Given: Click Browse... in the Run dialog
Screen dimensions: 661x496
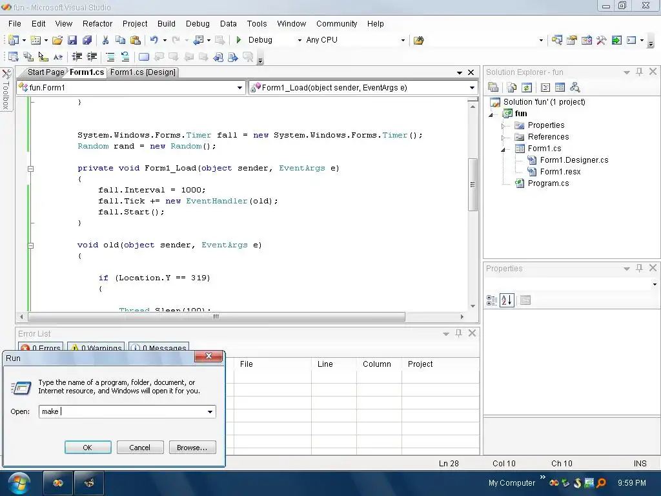Looking at the screenshot, I should pyautogui.click(x=192, y=448).
